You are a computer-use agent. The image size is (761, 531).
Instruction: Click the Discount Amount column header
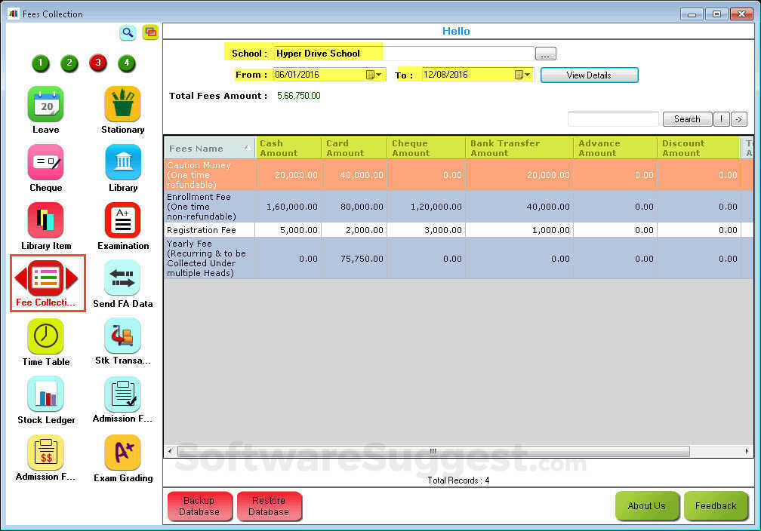click(x=699, y=149)
